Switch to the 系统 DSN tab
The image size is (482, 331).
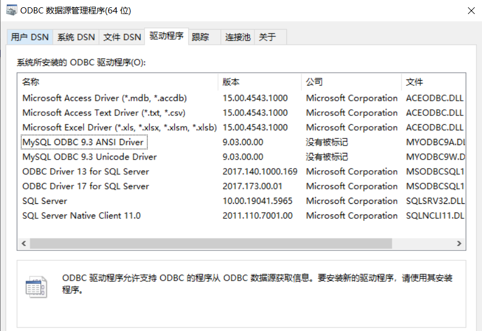(x=76, y=37)
